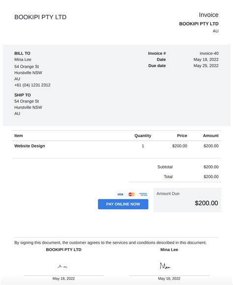Image resolution: width=233 pixels, height=285 pixels.
Task: Click the BILL TO name Mina Lee
Action: (x=23, y=59)
